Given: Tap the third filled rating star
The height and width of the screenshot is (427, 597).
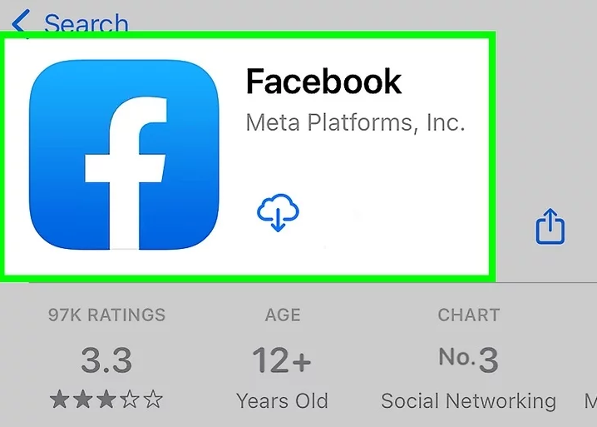Looking at the screenshot, I should (x=106, y=400).
